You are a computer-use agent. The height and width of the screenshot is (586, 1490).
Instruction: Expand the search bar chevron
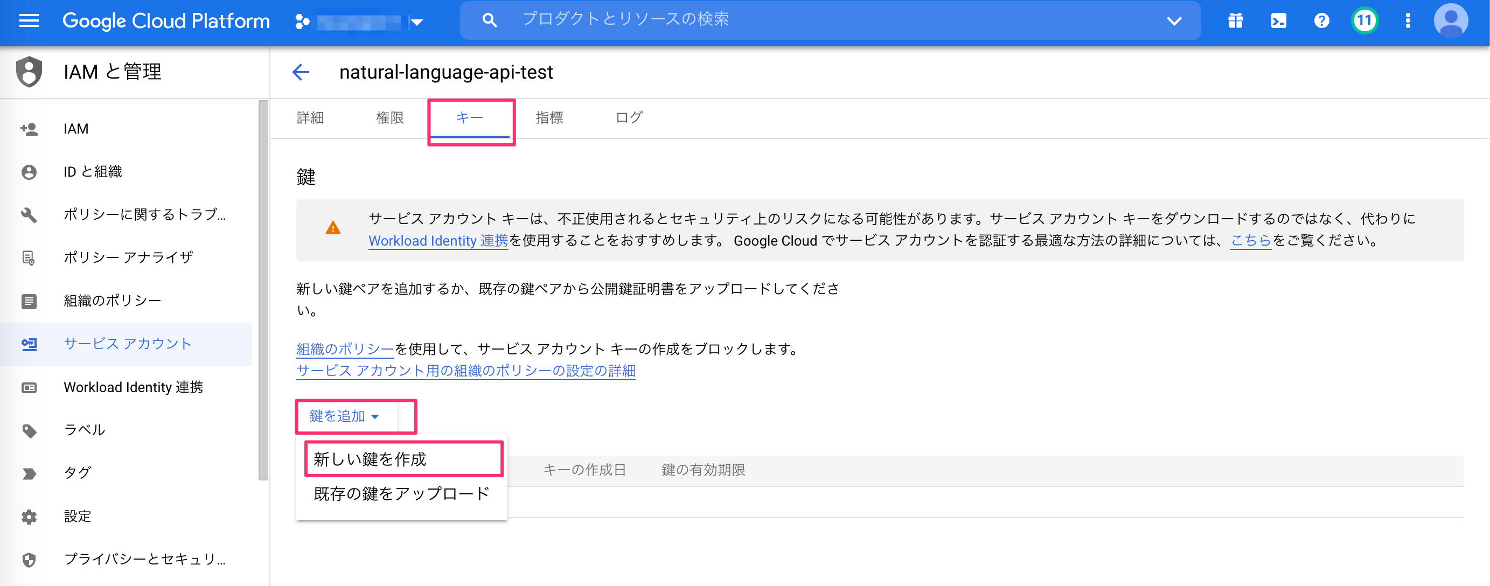coord(1174,22)
